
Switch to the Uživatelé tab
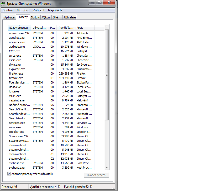(x=70, y=17)
